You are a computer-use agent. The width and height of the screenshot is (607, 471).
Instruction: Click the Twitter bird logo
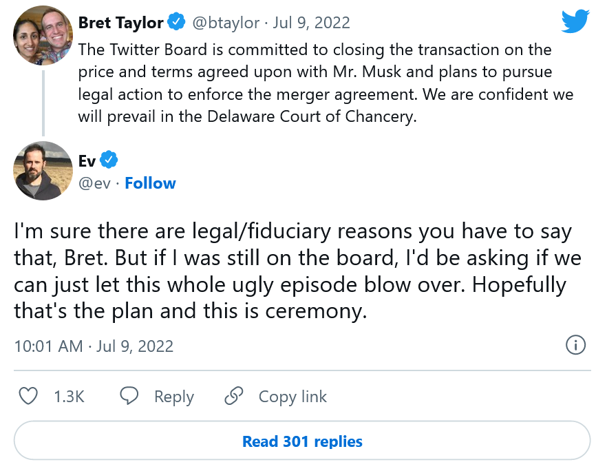(575, 21)
